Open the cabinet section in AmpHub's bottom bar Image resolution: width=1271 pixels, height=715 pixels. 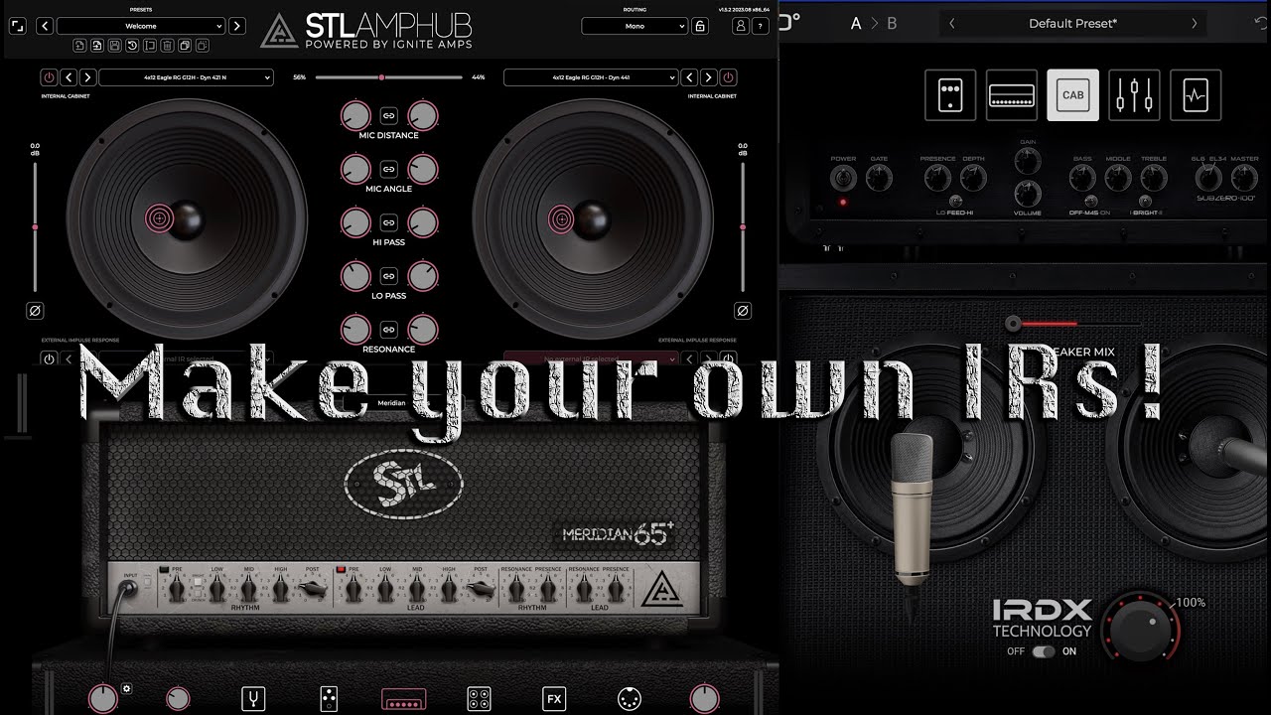[479, 699]
